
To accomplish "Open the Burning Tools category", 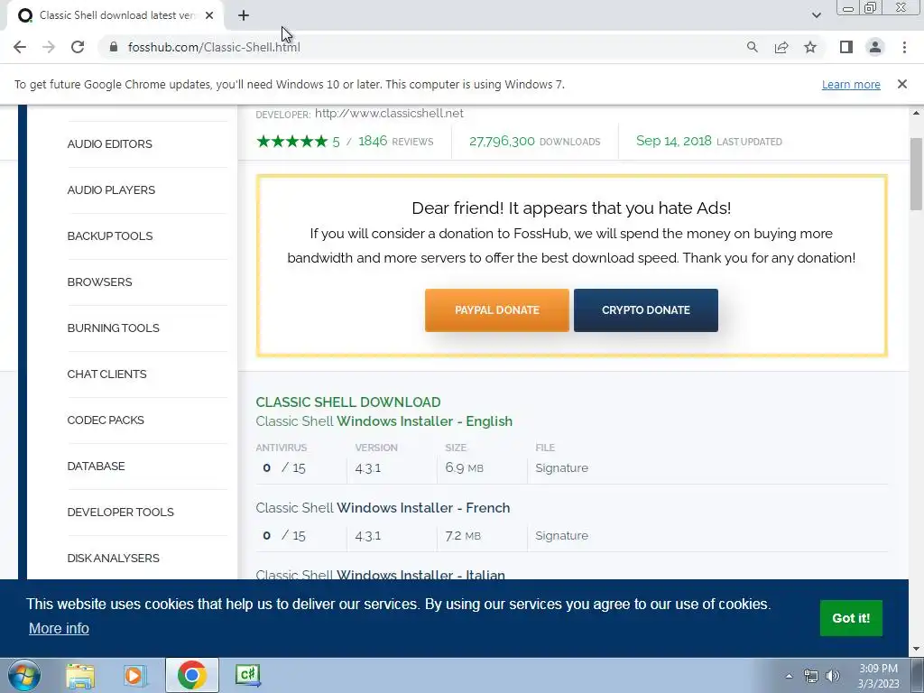I will coord(113,328).
